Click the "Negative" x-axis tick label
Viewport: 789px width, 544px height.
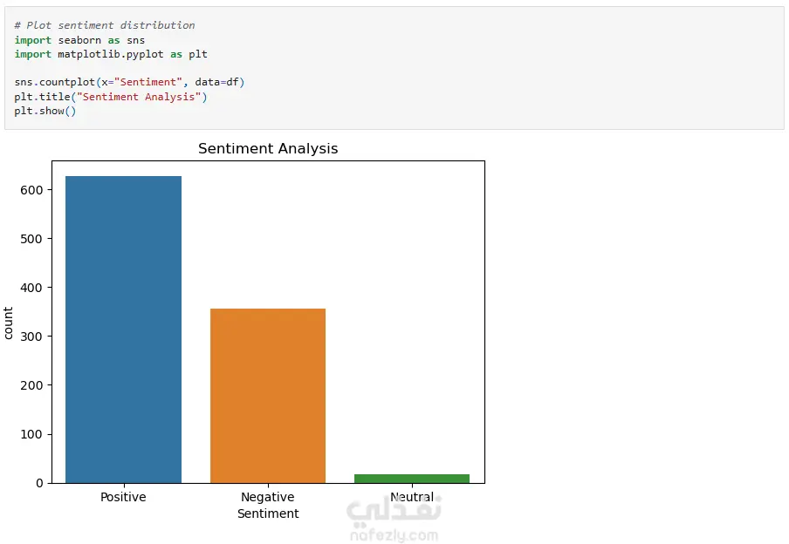tap(268, 498)
